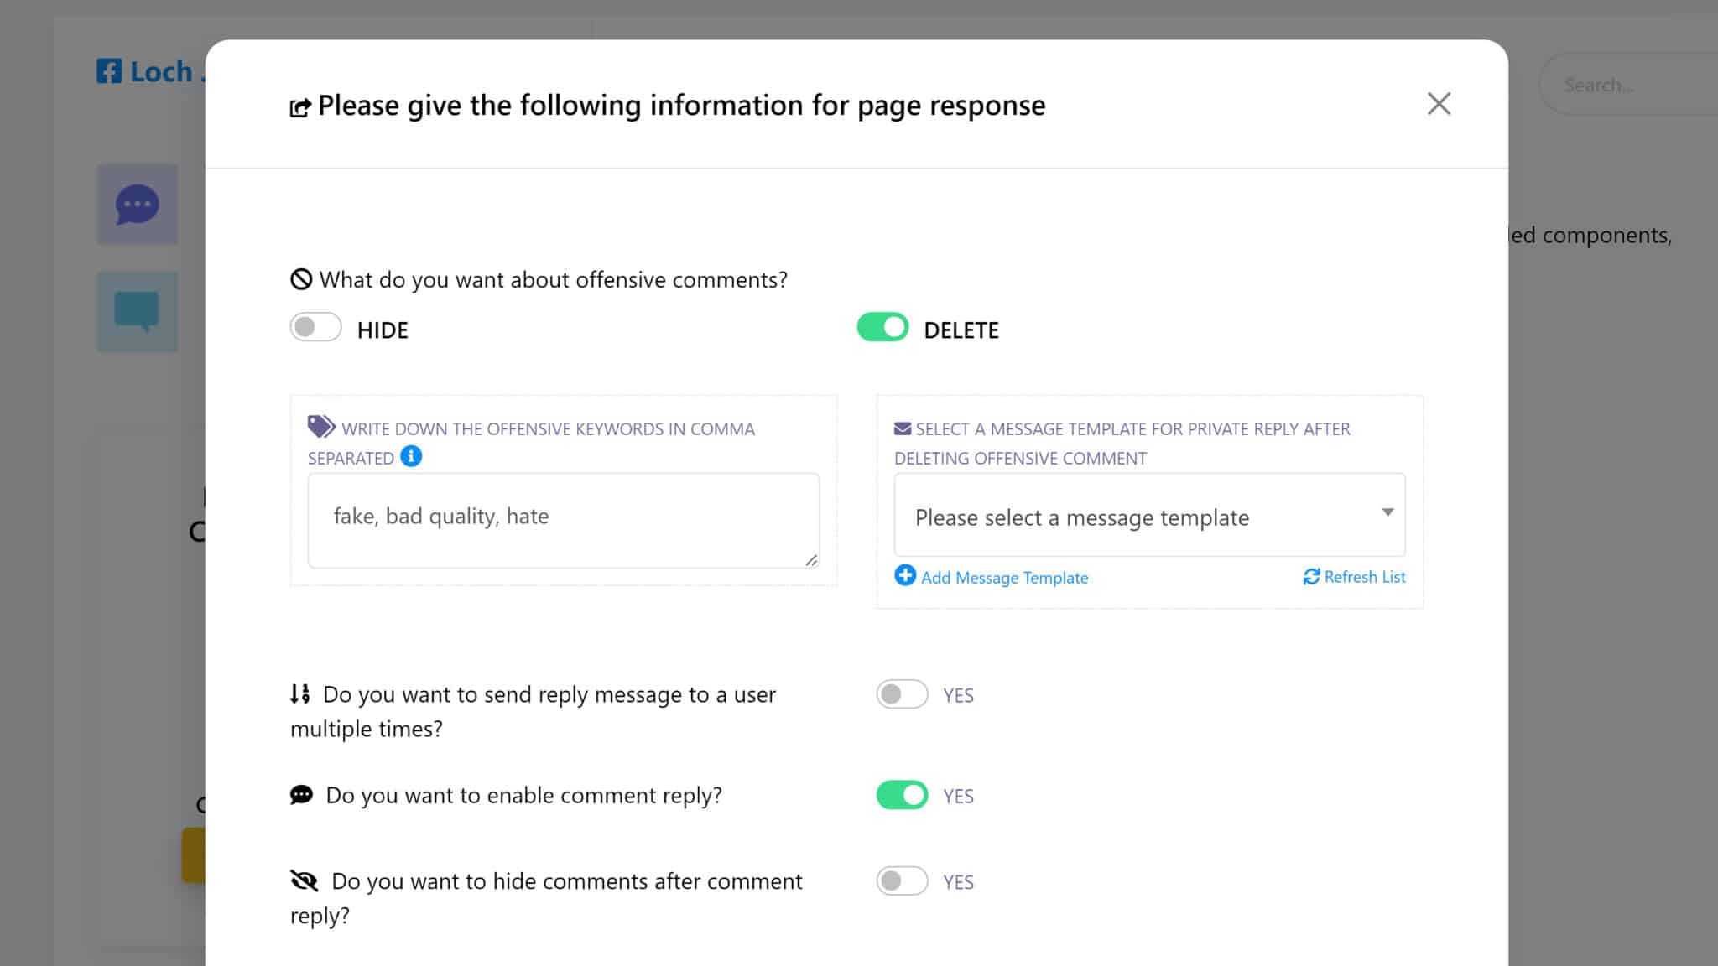The width and height of the screenshot is (1718, 966).
Task: Click the envelope icon beside the message template label
Action: click(x=903, y=428)
